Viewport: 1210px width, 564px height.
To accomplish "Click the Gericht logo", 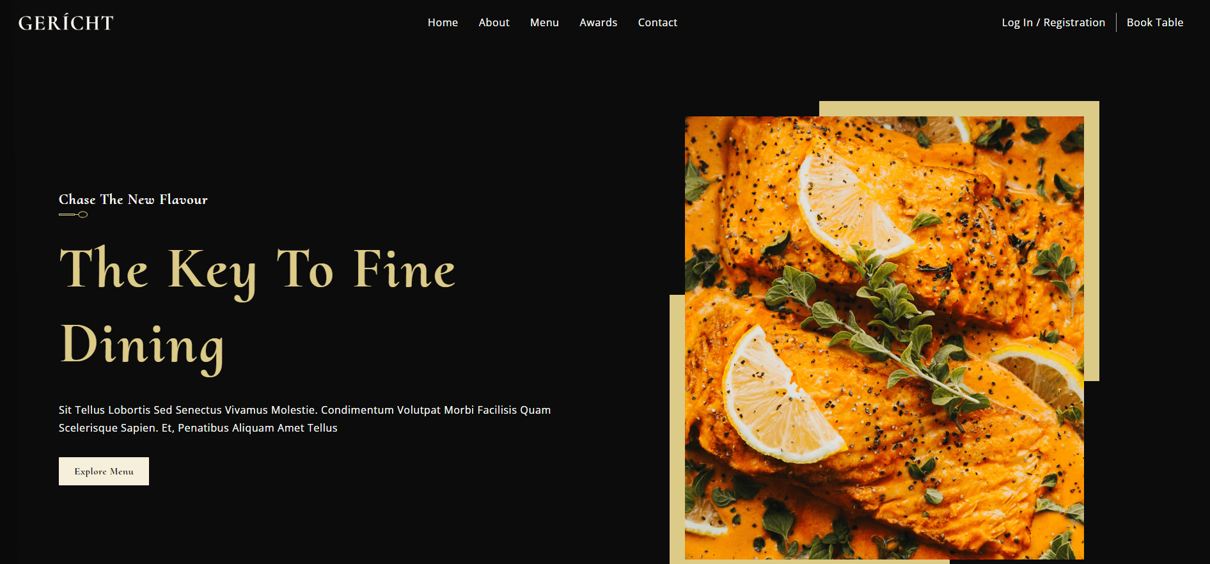I will pos(66,22).
